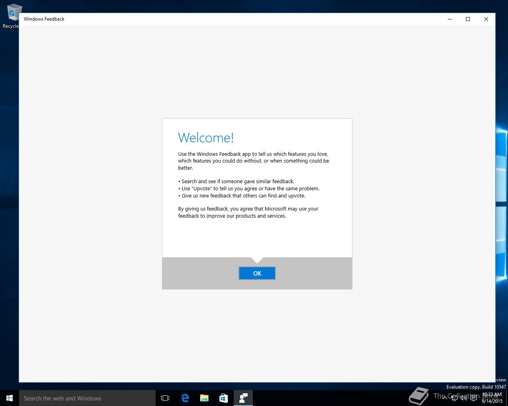Open the clock showing 10:33 AM
508x406 pixels.
[x=492, y=398]
